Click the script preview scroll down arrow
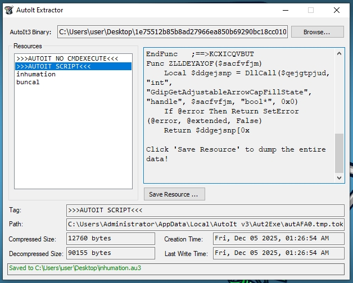This screenshot has height=283, width=353. [340, 178]
